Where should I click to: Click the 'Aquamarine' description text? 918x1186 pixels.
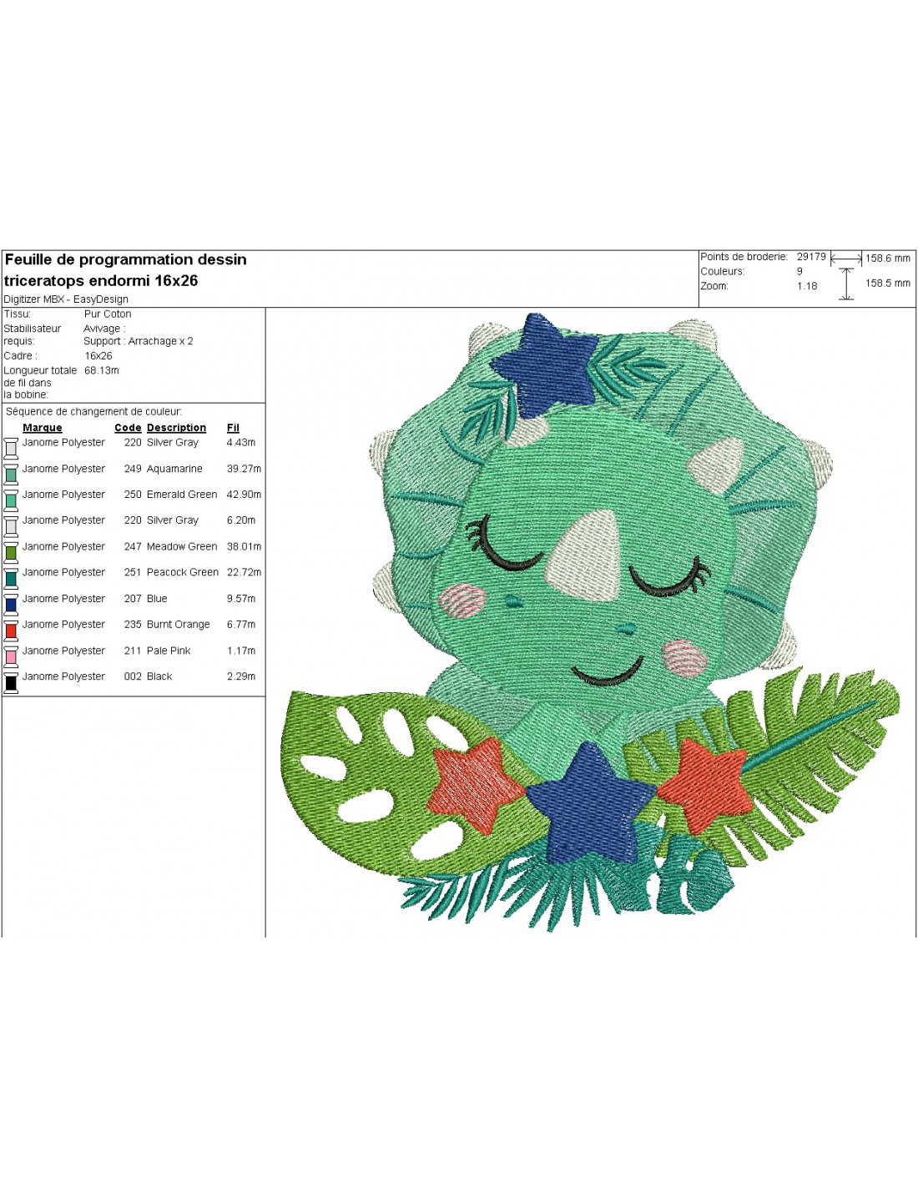(174, 469)
